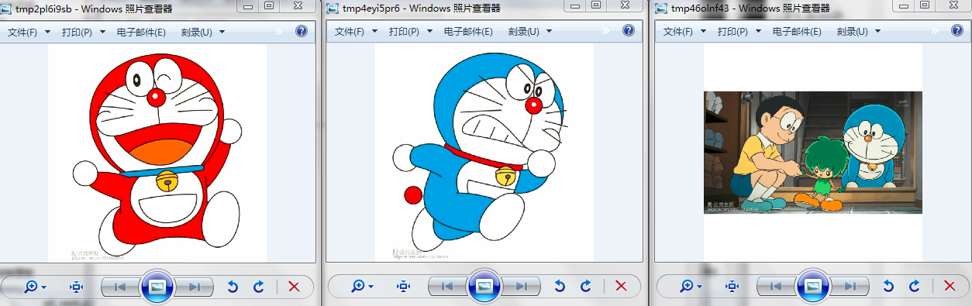Click fit-to-window icon in tmp2pl6i9sb window
The width and height of the screenshot is (972, 306).
tap(76, 287)
